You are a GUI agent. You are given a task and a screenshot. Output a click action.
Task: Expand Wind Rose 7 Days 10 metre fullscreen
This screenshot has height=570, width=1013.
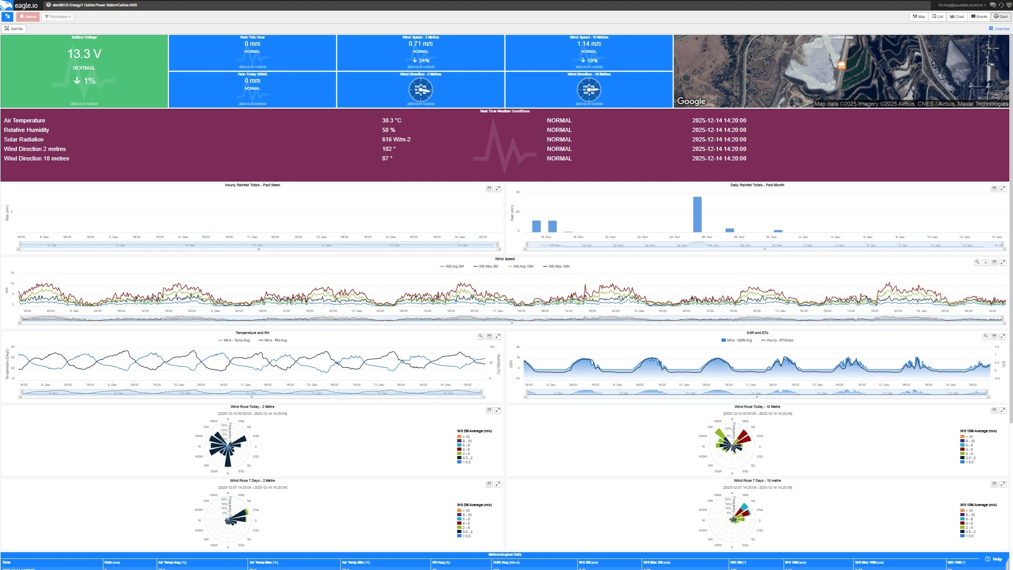pyautogui.click(x=1002, y=484)
